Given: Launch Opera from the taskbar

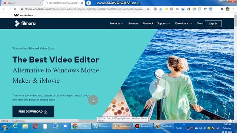Looking at the screenshot, I should point(35,126).
